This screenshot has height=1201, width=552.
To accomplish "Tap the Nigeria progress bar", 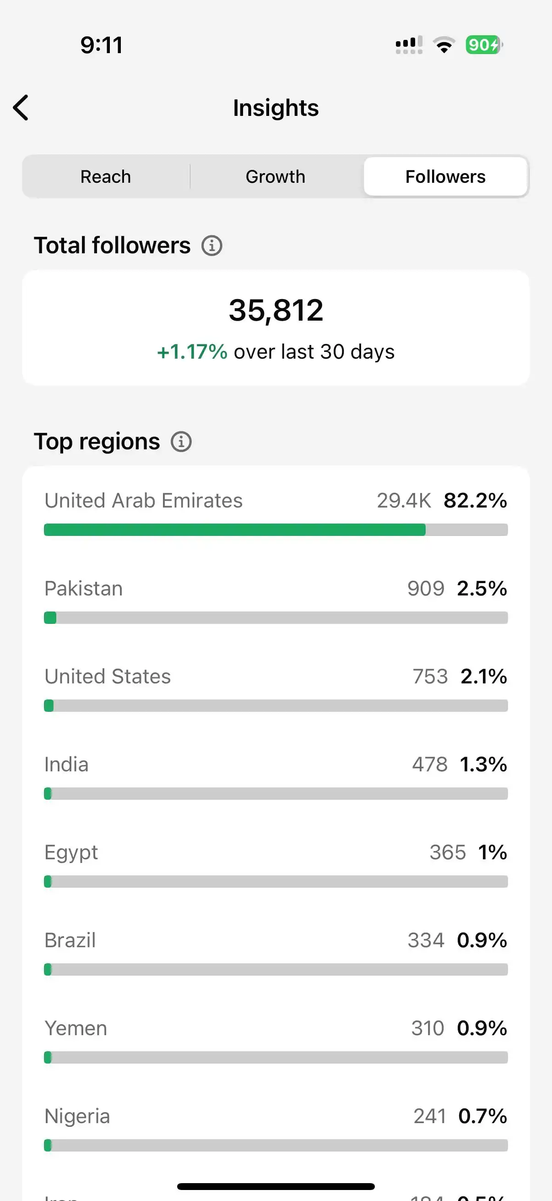I will pos(276,1145).
